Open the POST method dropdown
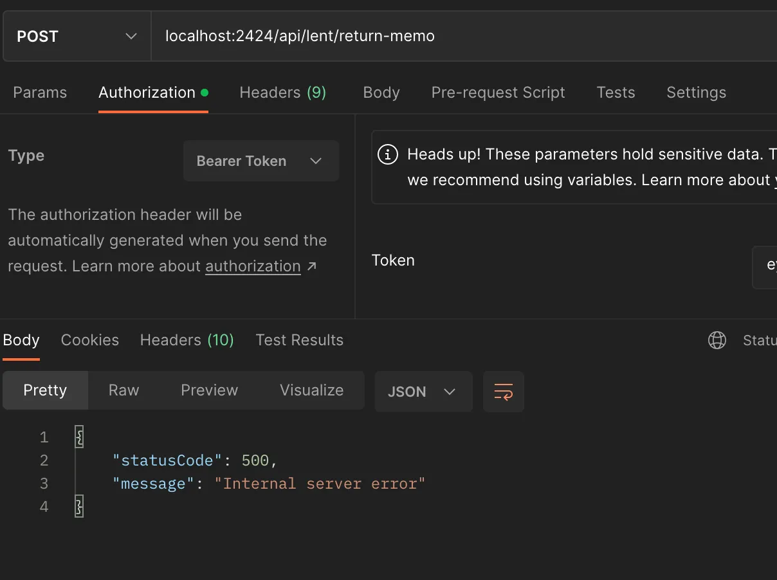Image resolution: width=777 pixels, height=580 pixels. coord(77,37)
